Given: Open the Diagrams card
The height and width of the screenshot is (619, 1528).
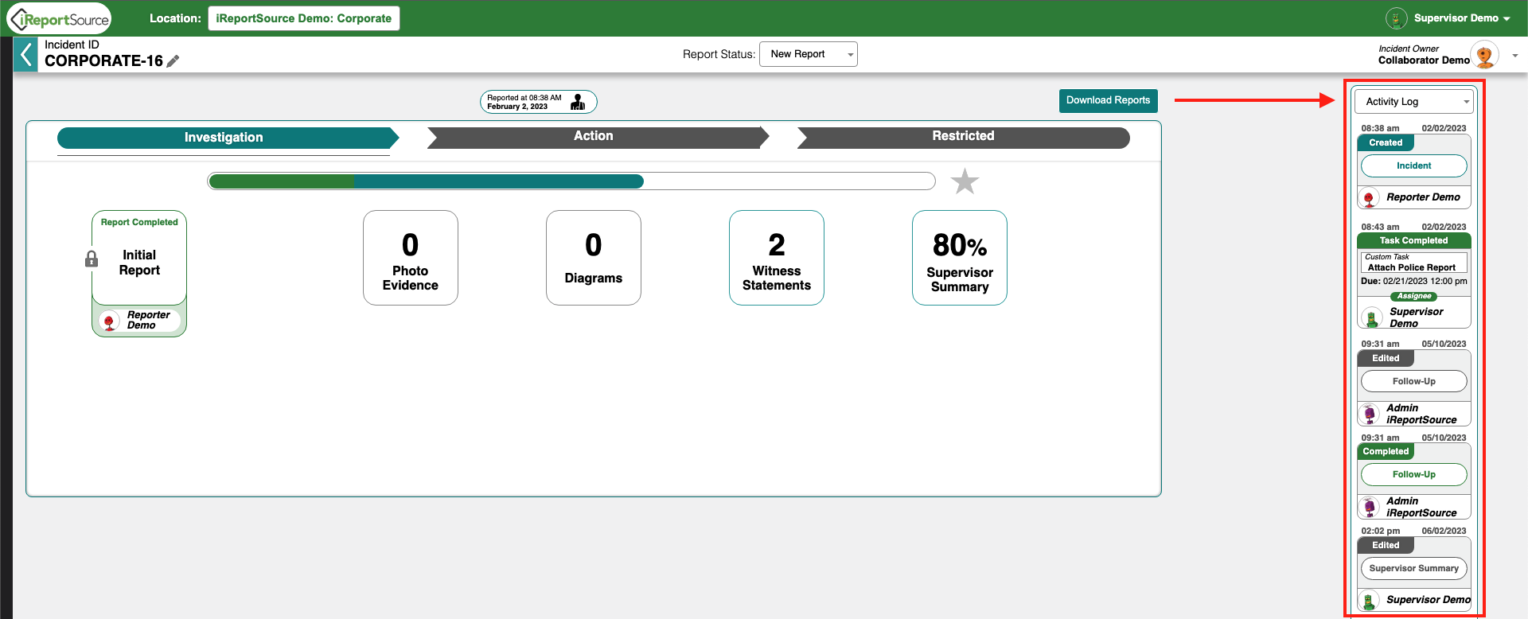Looking at the screenshot, I should [594, 258].
